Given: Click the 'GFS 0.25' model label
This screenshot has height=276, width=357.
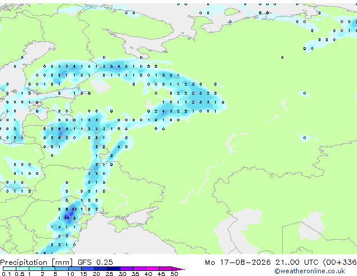Looking at the screenshot, I should pyautogui.click(x=95, y=262).
